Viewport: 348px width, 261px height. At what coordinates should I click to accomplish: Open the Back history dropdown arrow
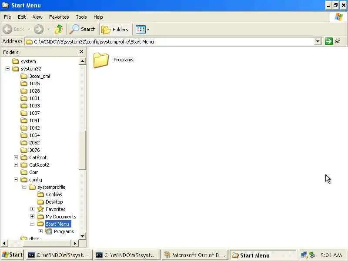(x=29, y=29)
